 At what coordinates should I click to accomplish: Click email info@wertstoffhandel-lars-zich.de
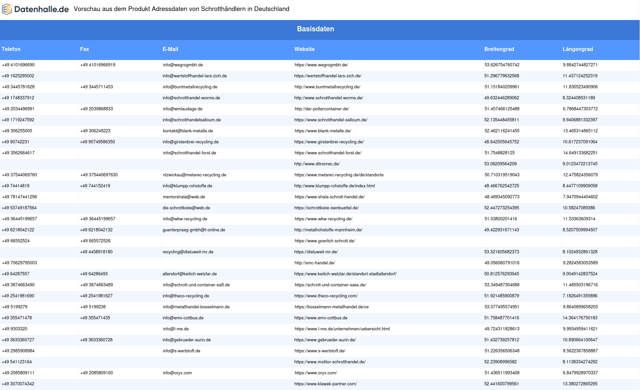pyautogui.click(x=195, y=76)
